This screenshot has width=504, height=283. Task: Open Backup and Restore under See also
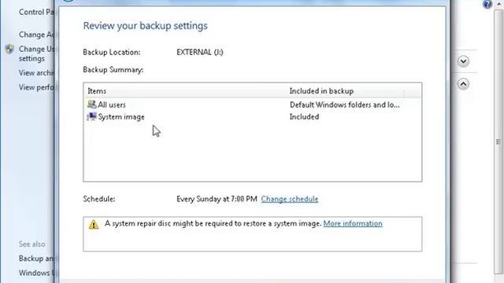click(x=36, y=259)
